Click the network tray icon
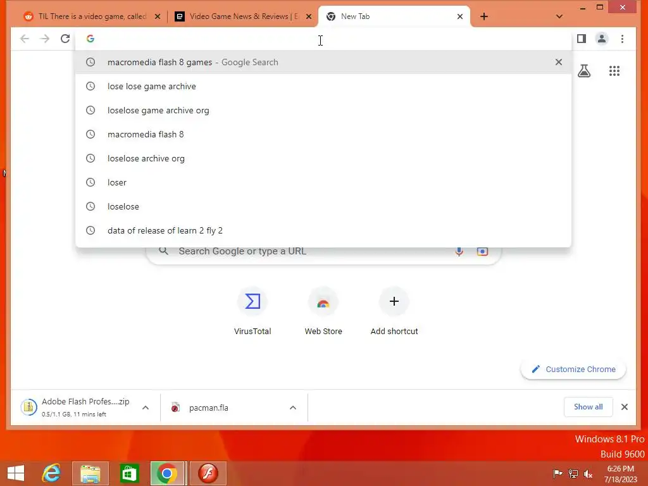 click(573, 473)
